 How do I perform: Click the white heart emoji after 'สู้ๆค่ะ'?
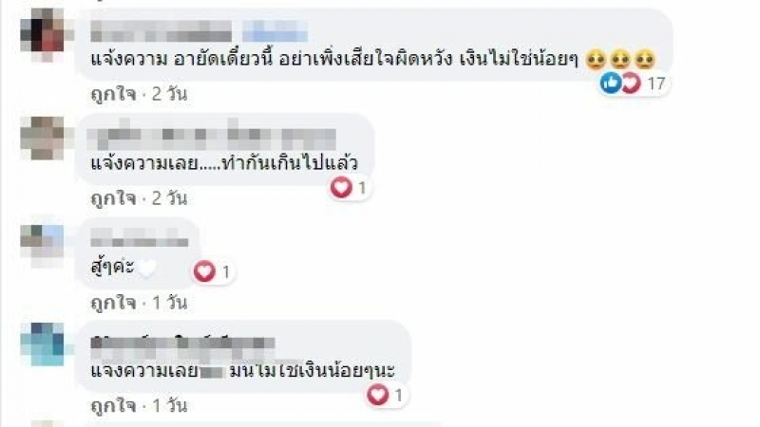pyautogui.click(x=147, y=269)
